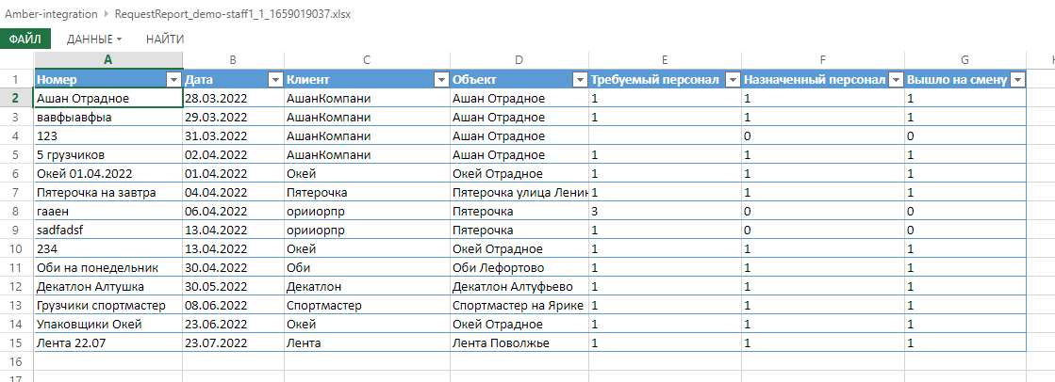Open the Дата column filter dropdown
1055x382 pixels.
click(x=274, y=80)
